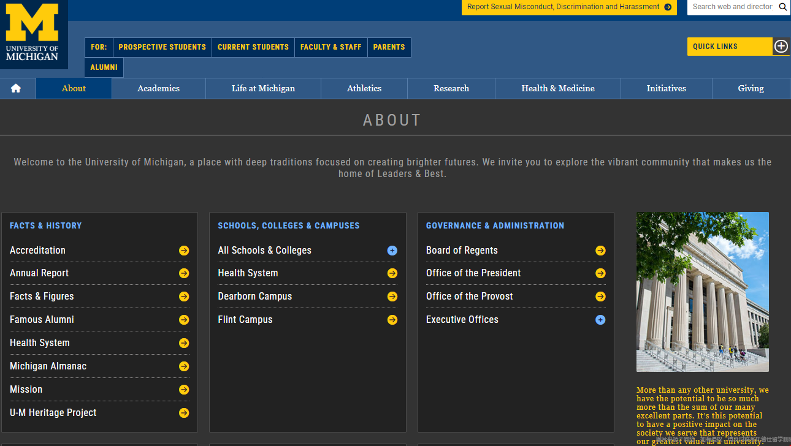
Task: Open the Academics tab
Action: click(x=158, y=88)
